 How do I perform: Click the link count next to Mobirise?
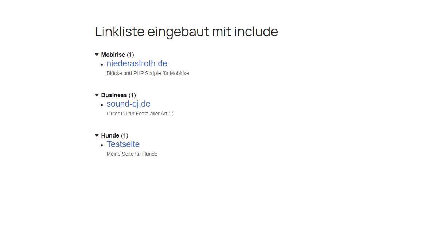[131, 55]
